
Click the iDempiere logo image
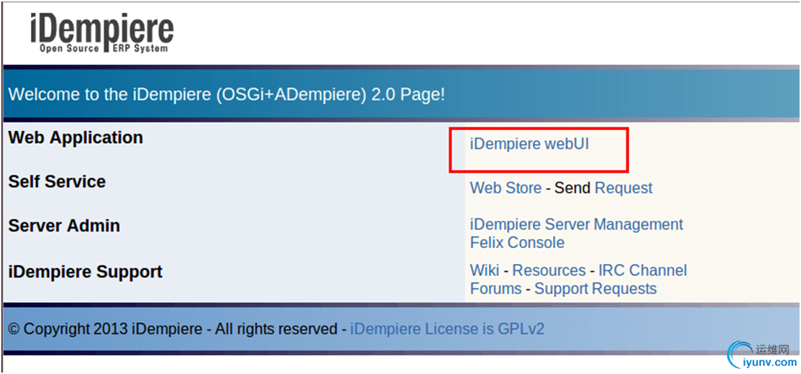(x=102, y=32)
